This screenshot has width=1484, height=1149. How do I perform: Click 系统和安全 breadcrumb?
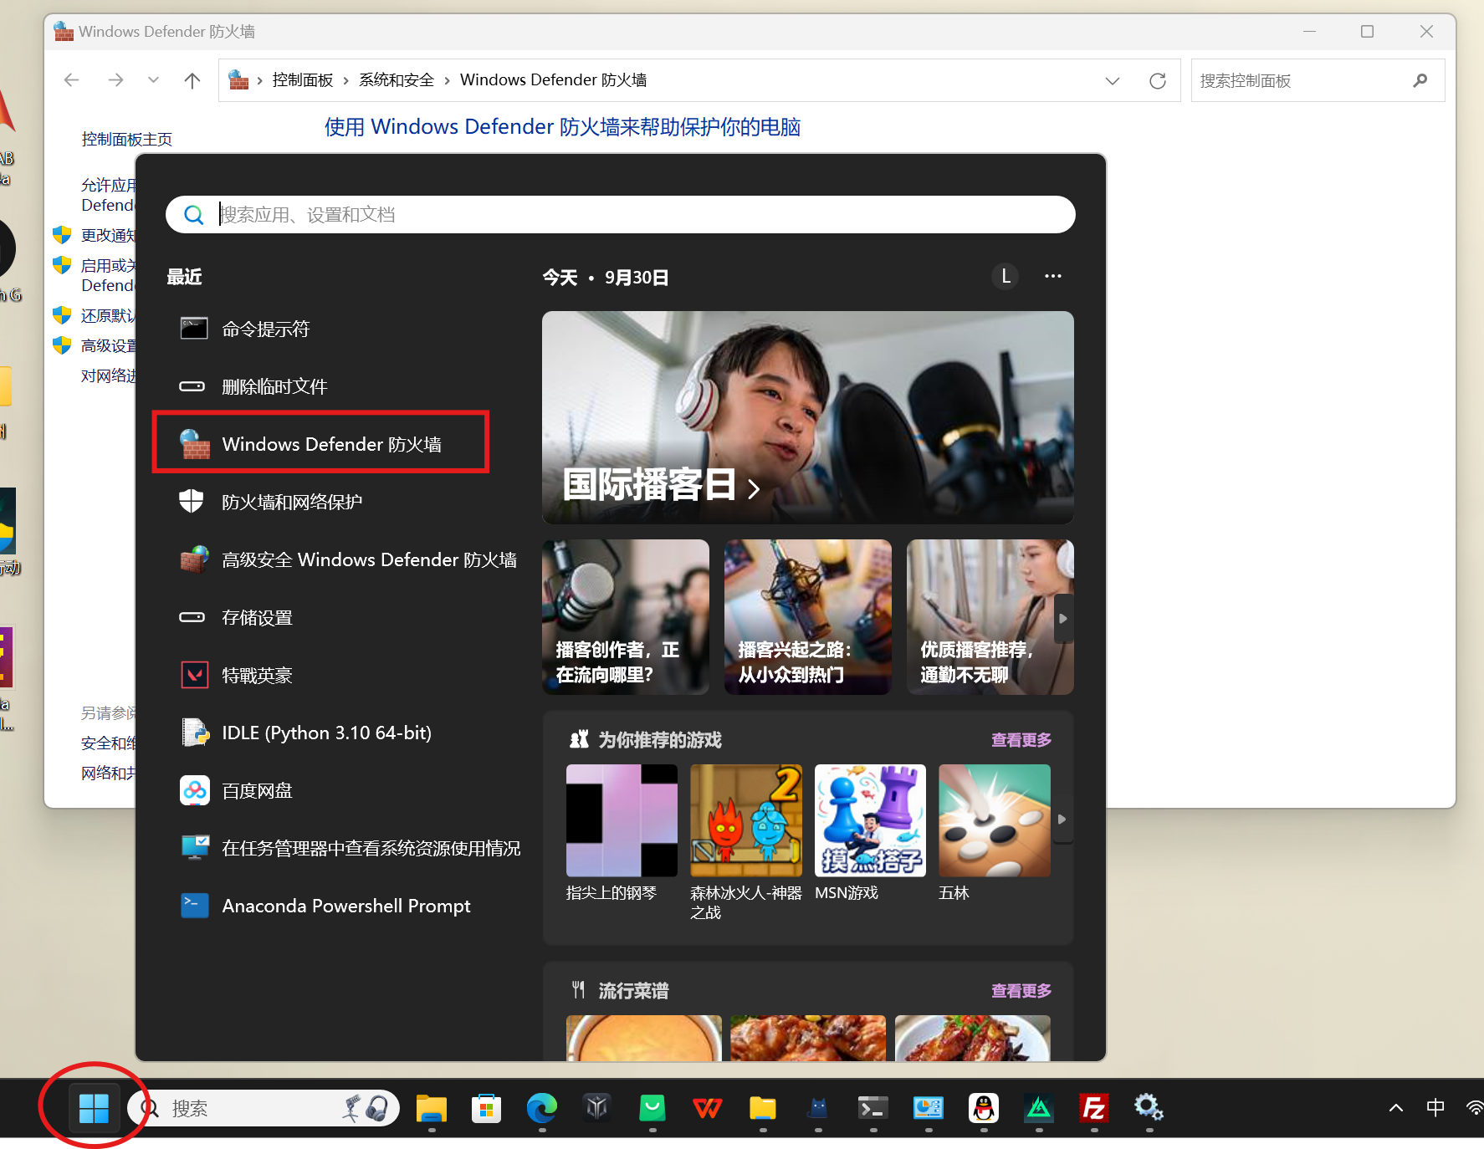[x=397, y=80]
